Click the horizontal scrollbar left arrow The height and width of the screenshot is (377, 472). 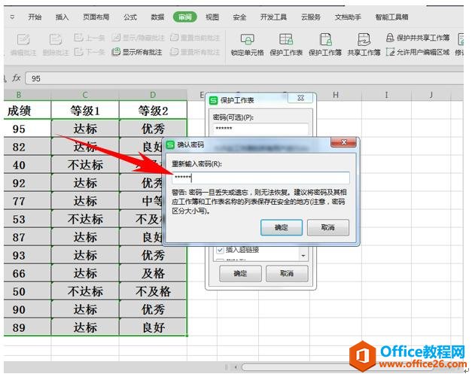pos(236,366)
